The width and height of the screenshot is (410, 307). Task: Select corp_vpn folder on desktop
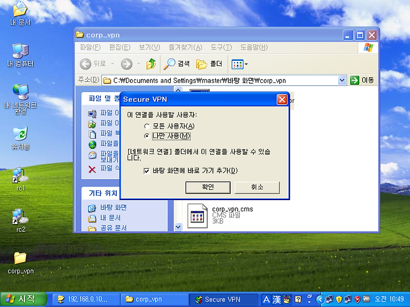[x=20, y=263]
